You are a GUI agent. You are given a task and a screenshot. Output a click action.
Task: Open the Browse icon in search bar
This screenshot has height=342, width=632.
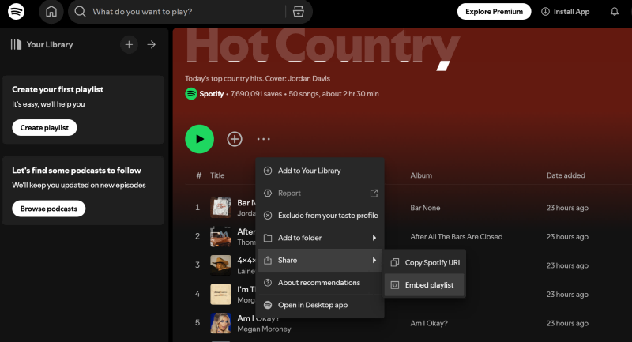298,12
